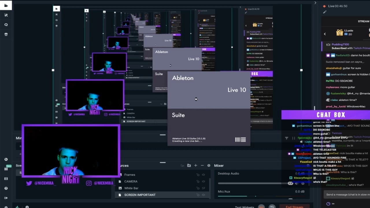Image resolution: width=370 pixels, height=208 pixels.
Task: Select the Frames source row
Action: tap(162, 175)
